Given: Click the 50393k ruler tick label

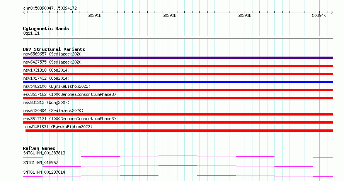Looking at the screenshot, I should (x=244, y=15).
